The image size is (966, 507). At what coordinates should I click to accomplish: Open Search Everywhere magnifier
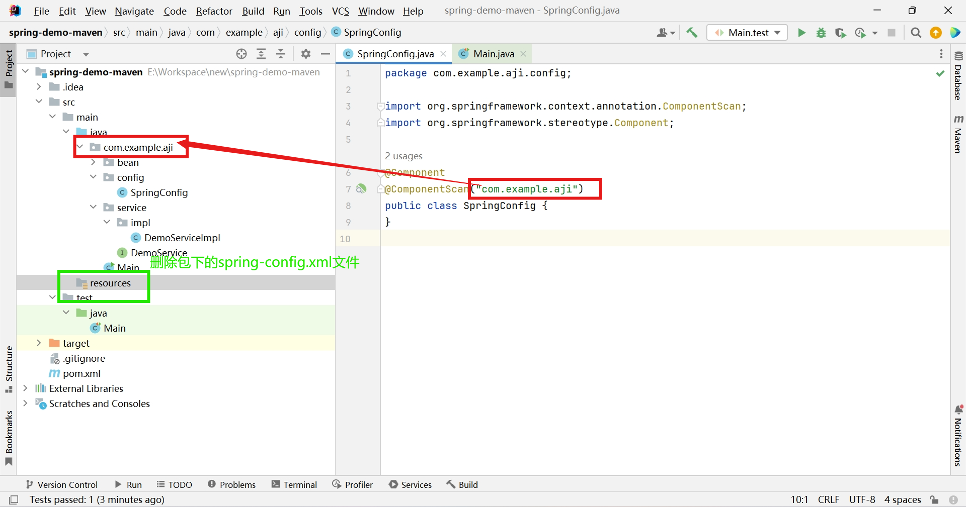pos(916,33)
